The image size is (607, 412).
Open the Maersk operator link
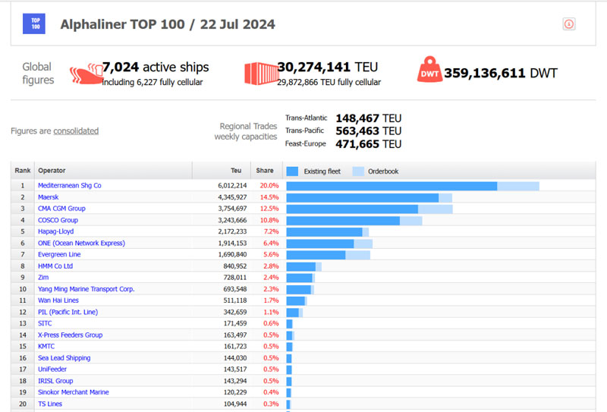click(x=50, y=197)
